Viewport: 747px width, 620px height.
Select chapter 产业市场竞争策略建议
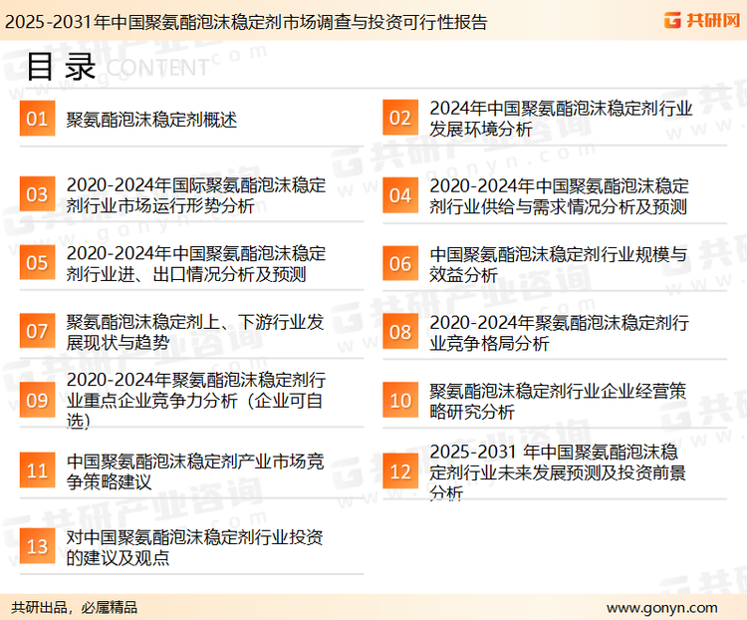coord(195,471)
